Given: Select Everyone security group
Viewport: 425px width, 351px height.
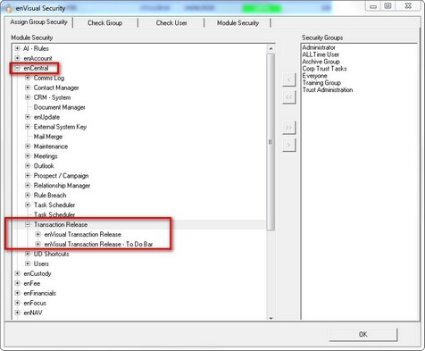Looking at the screenshot, I should (314, 76).
